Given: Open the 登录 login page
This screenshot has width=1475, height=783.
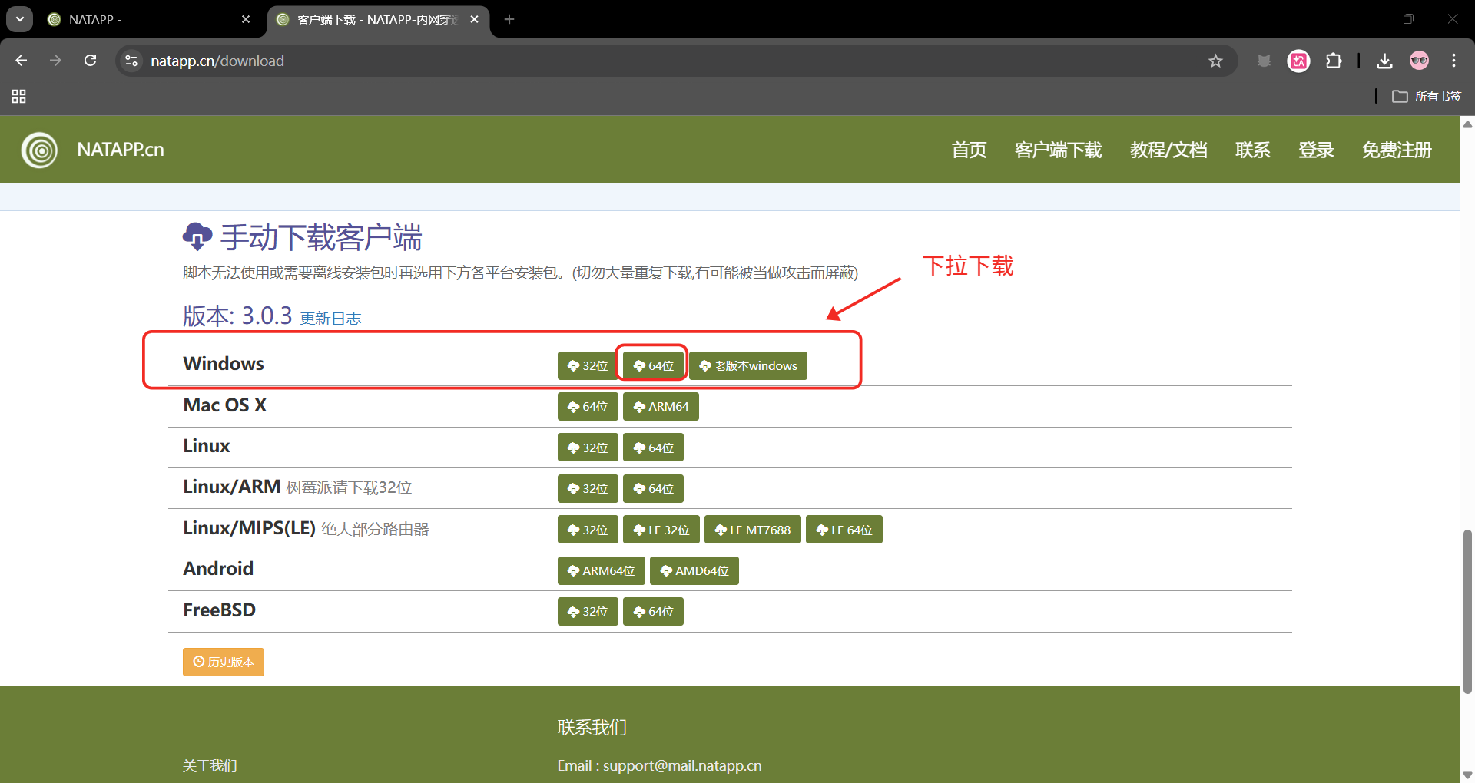Looking at the screenshot, I should coord(1316,150).
